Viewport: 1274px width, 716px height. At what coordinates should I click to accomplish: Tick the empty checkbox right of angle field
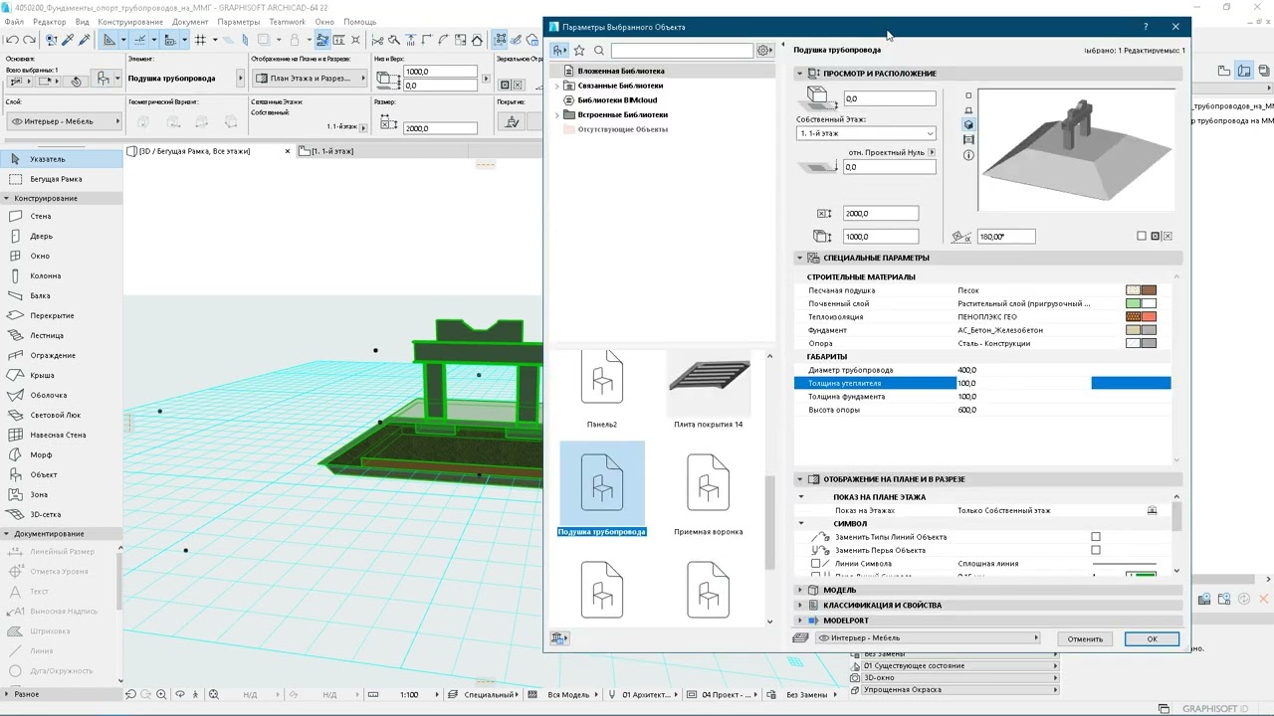[x=1142, y=237]
